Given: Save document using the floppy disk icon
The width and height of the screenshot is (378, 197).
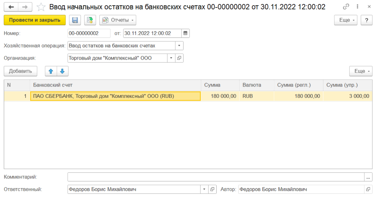Looking at the screenshot, I should pos(75,20).
